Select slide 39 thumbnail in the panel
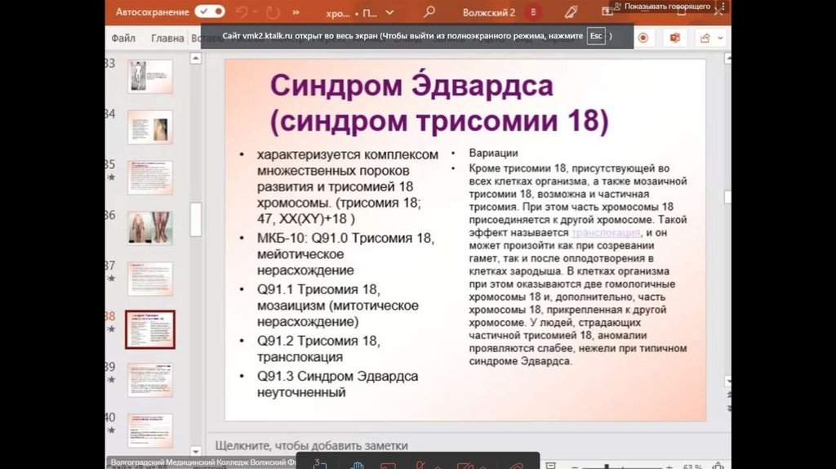Image resolution: width=836 pixels, height=469 pixels. coord(149,380)
